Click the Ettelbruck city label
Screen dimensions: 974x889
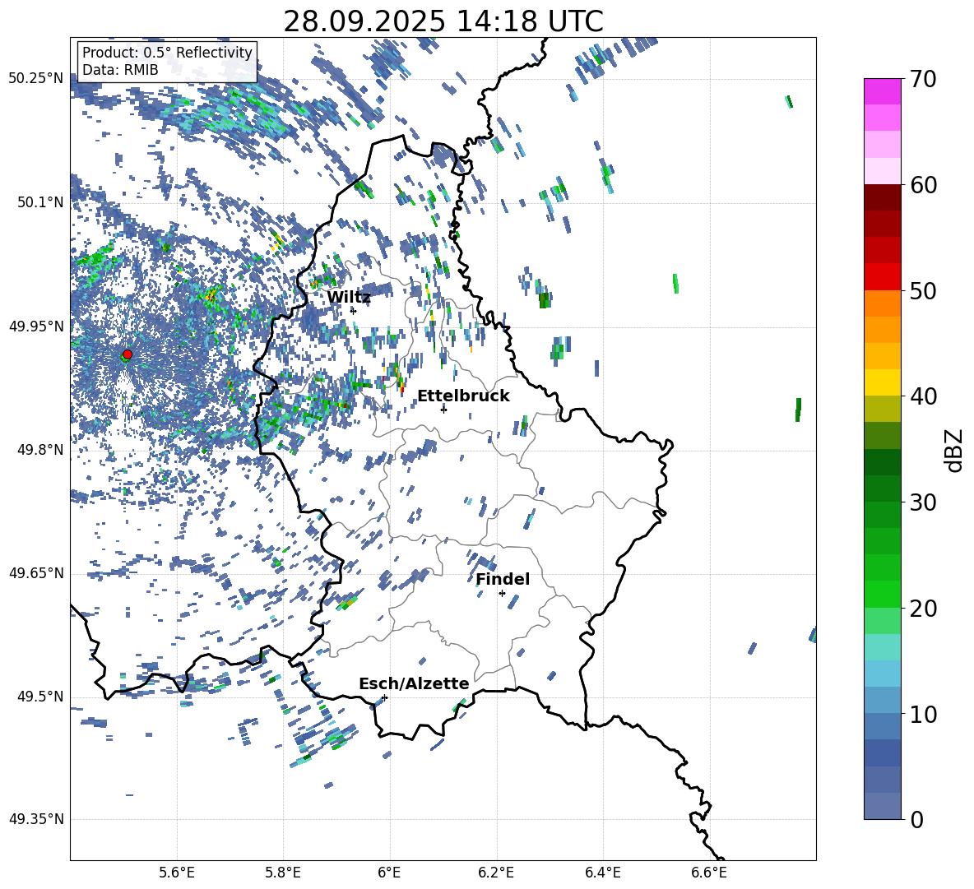(463, 396)
